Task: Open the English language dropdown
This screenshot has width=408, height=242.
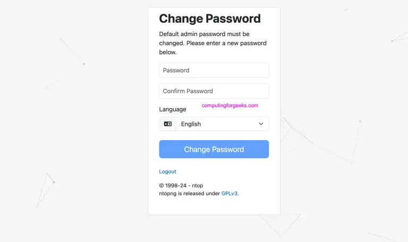Action: 222,124
